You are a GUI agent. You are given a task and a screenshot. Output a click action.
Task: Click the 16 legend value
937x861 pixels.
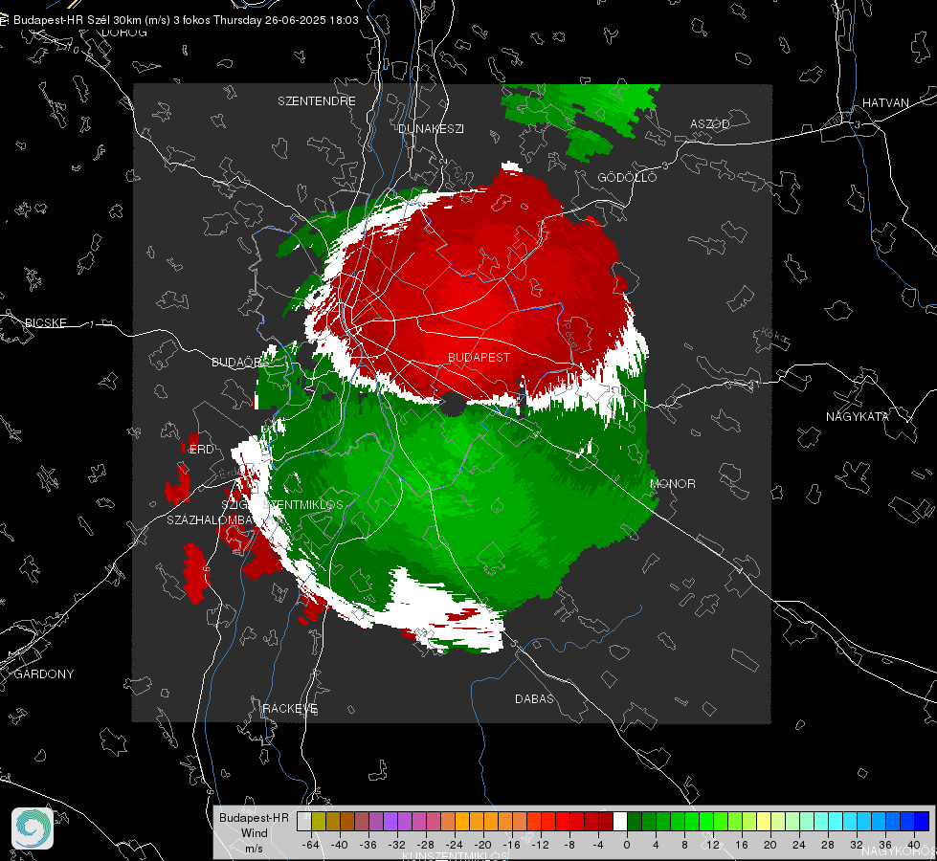click(742, 845)
